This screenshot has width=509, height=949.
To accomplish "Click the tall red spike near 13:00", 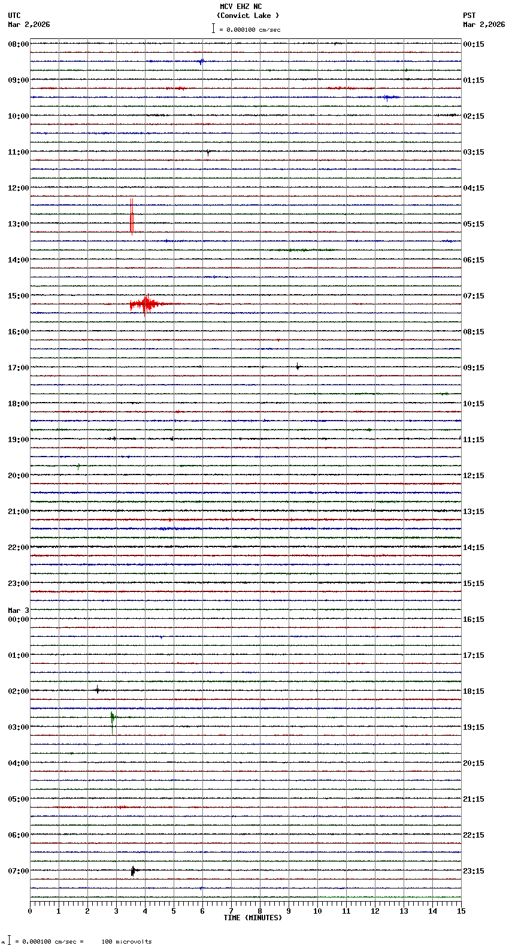I will (132, 216).
